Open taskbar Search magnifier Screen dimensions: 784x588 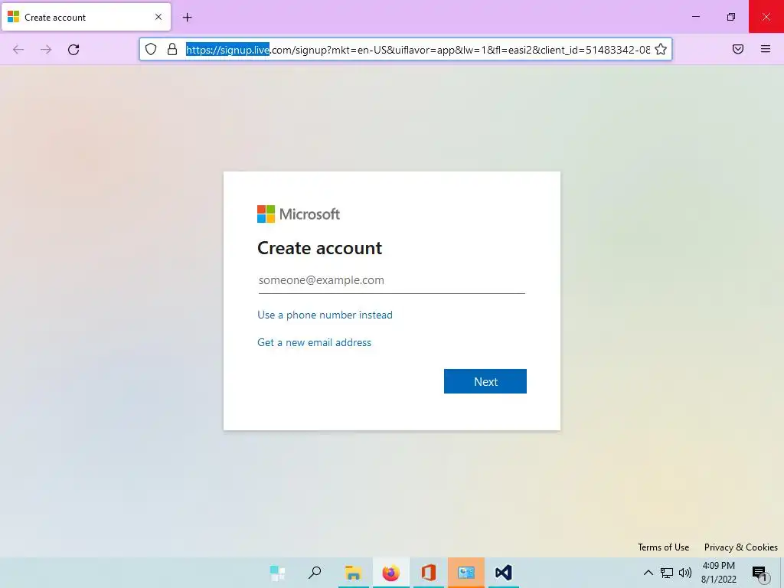[315, 573]
